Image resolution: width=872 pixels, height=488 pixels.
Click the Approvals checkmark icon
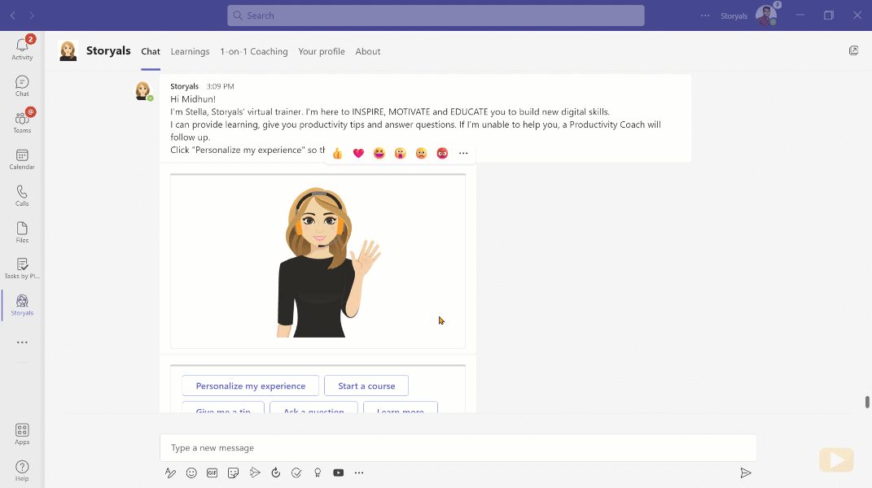click(x=296, y=473)
